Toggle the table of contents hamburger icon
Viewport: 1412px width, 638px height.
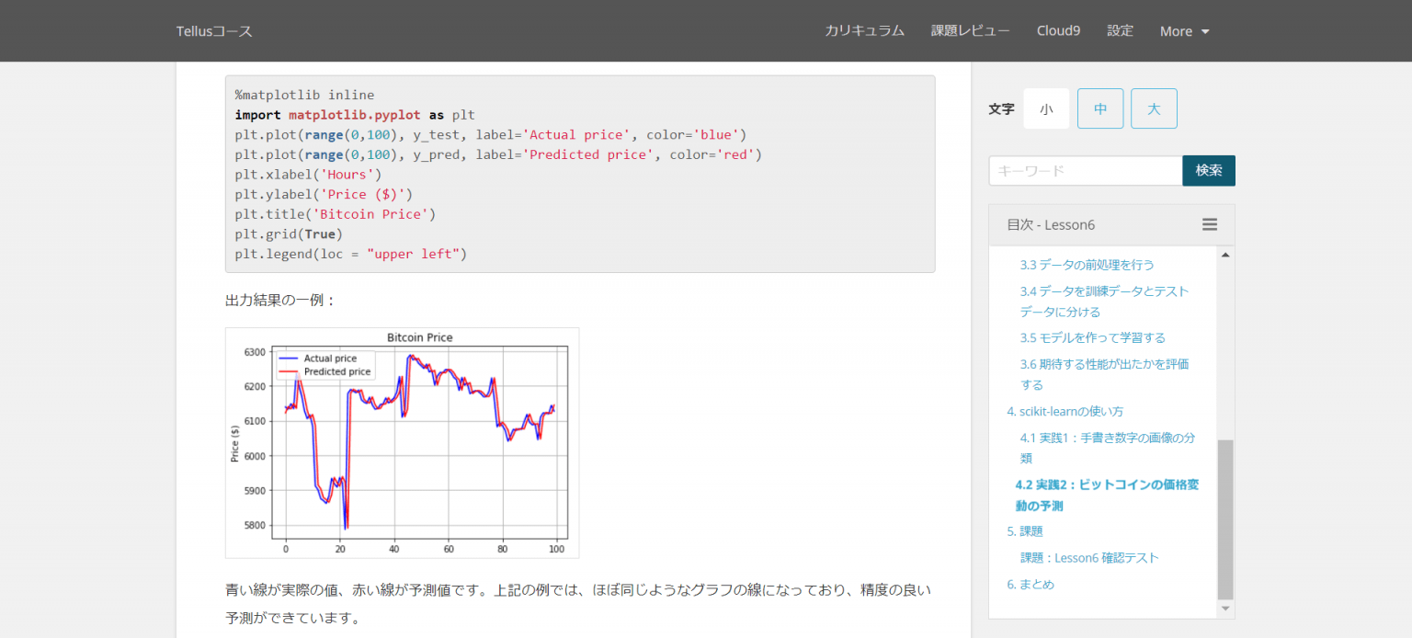(x=1210, y=224)
